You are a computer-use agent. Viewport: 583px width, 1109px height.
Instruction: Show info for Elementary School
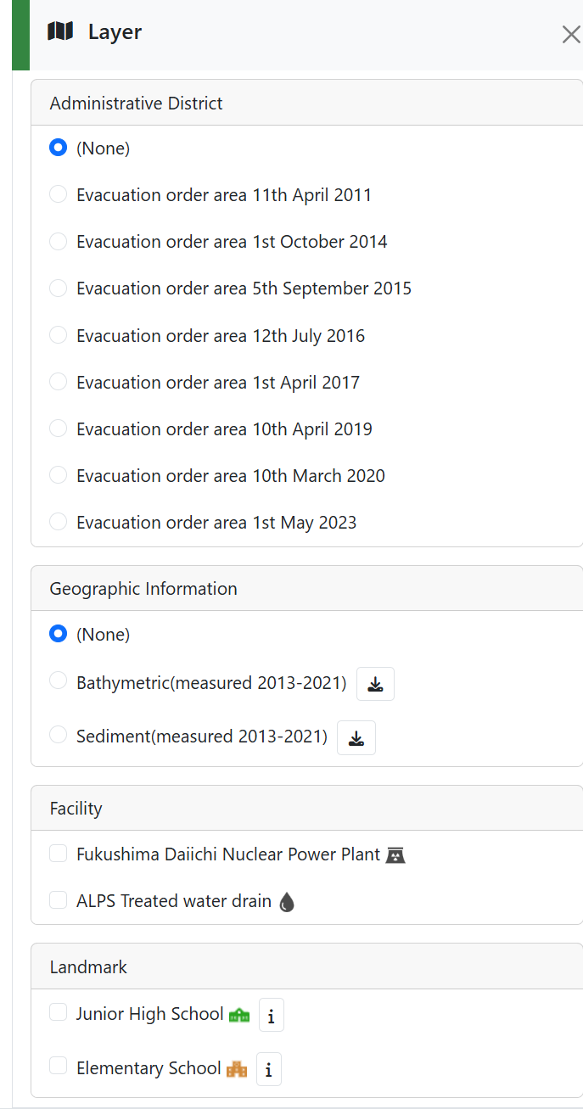point(268,1070)
